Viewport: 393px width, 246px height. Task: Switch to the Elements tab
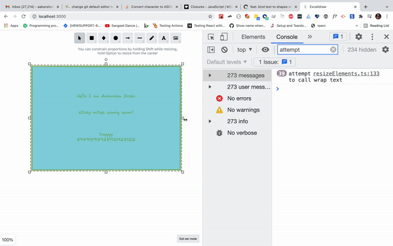tap(253, 37)
